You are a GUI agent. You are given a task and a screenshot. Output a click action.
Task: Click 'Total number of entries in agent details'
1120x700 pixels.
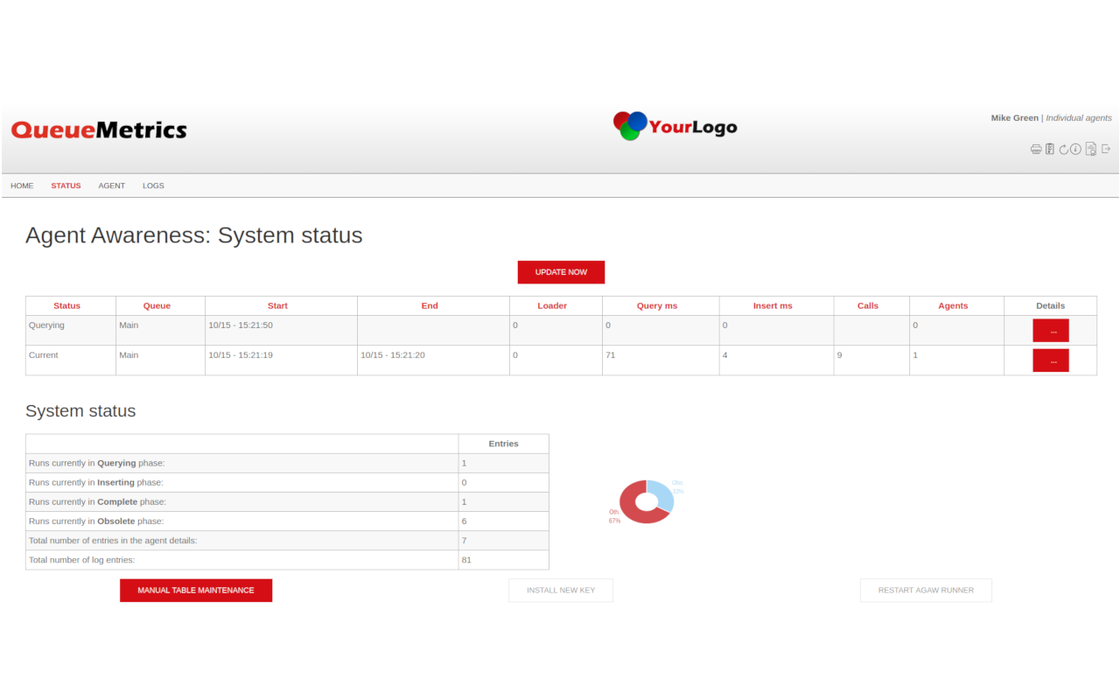287,540
